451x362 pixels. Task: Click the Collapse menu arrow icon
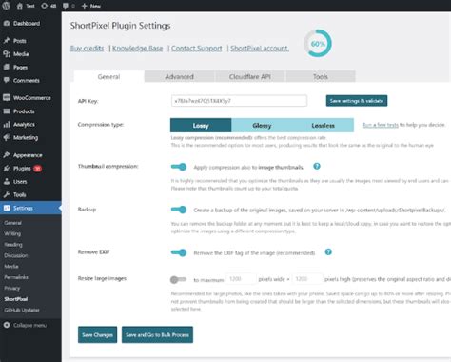click(x=7, y=325)
